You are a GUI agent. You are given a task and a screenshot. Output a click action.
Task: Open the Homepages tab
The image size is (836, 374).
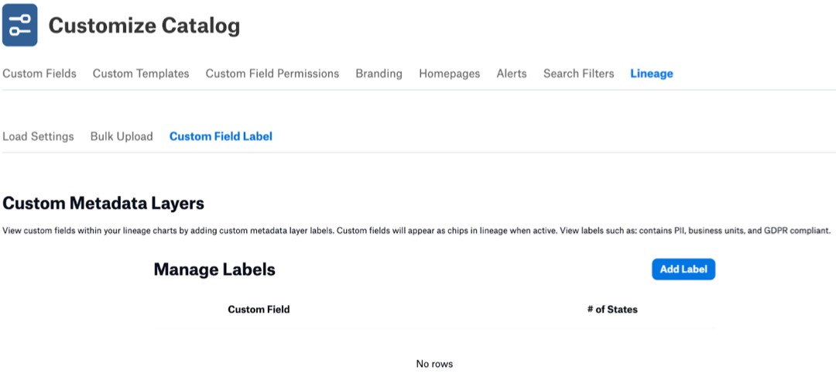pyautogui.click(x=450, y=74)
